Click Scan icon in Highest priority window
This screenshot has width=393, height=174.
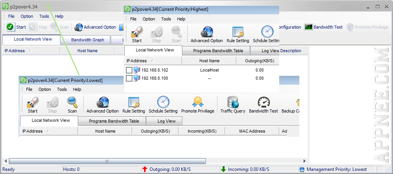pos(177,32)
